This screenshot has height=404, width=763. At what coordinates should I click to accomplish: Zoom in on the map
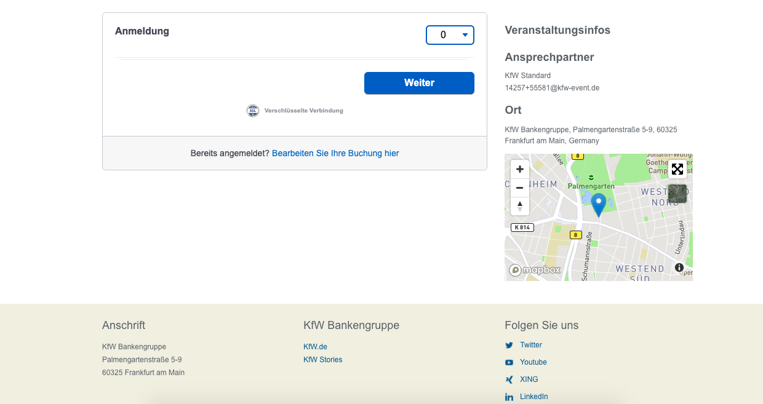coord(520,169)
